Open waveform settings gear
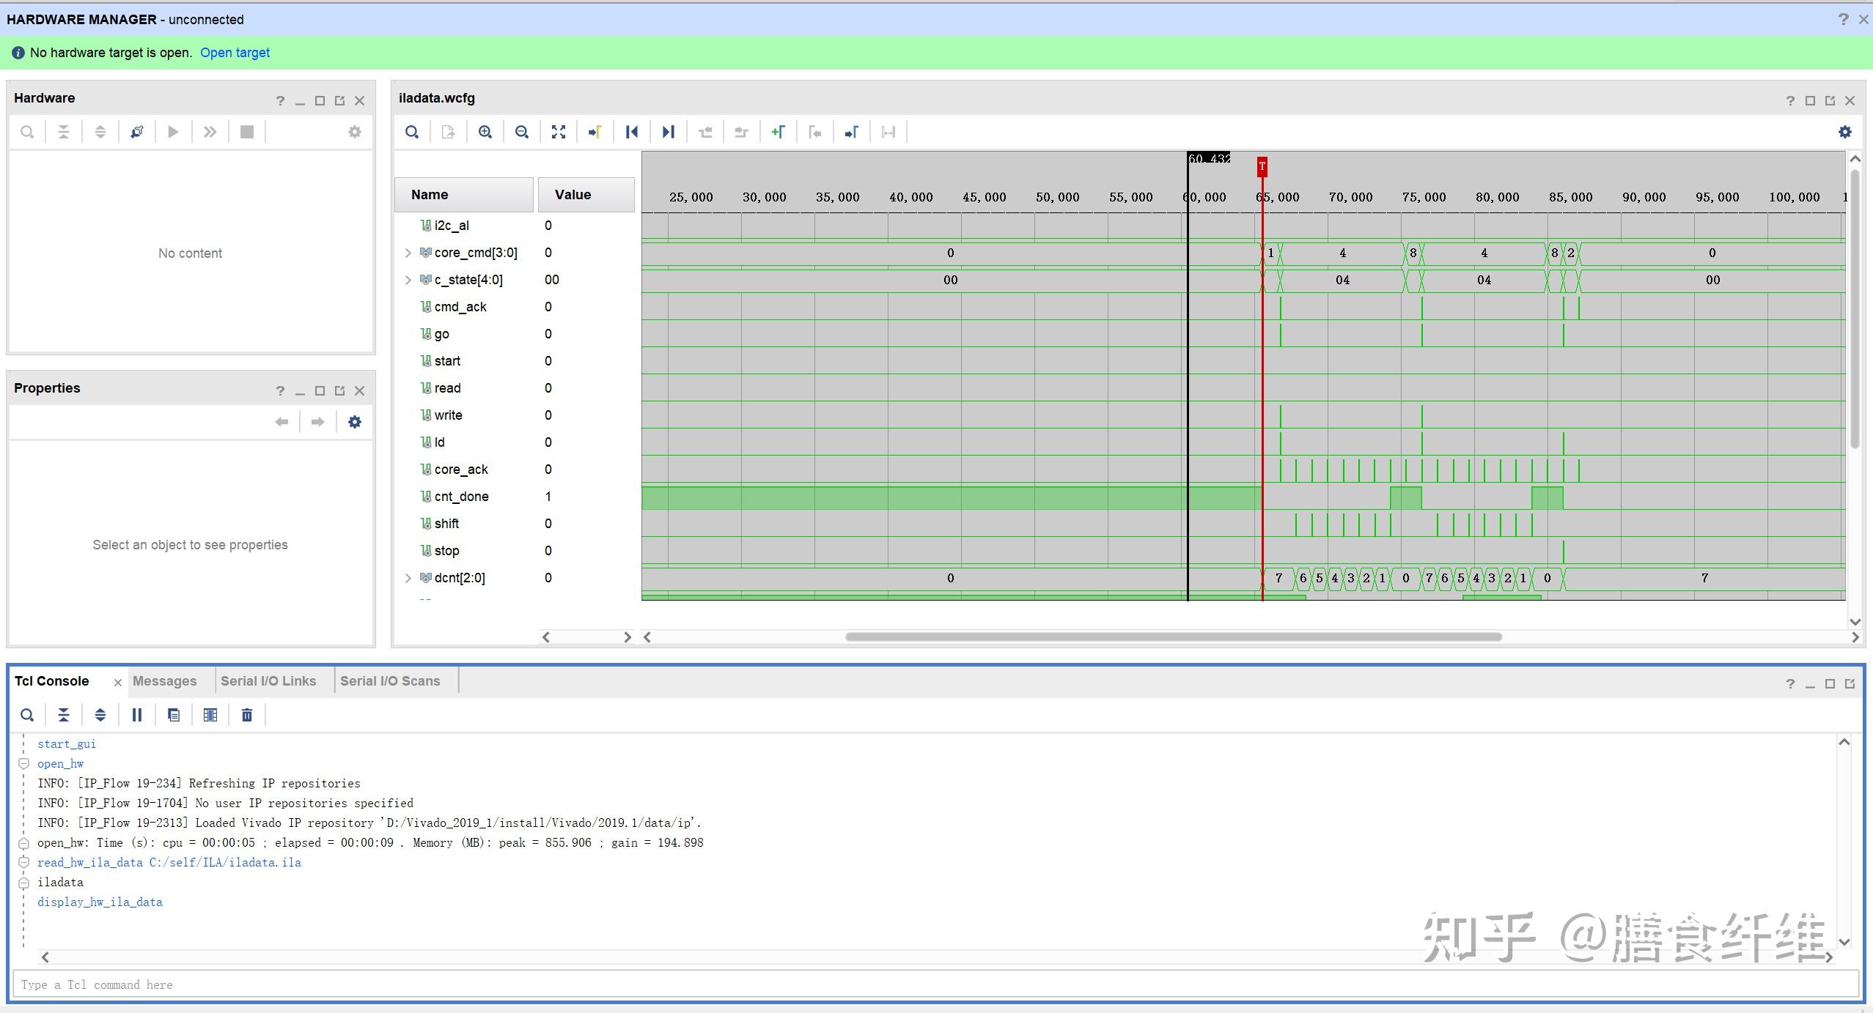This screenshot has height=1013, width=1873. [x=1844, y=132]
